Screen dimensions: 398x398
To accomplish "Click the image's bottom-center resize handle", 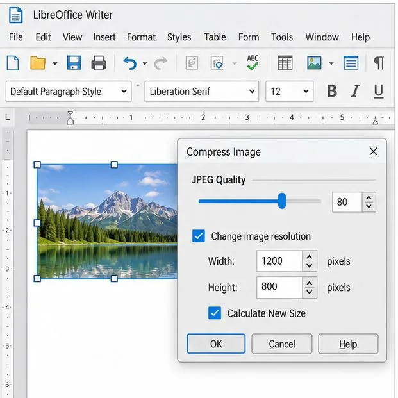I will tap(114, 278).
